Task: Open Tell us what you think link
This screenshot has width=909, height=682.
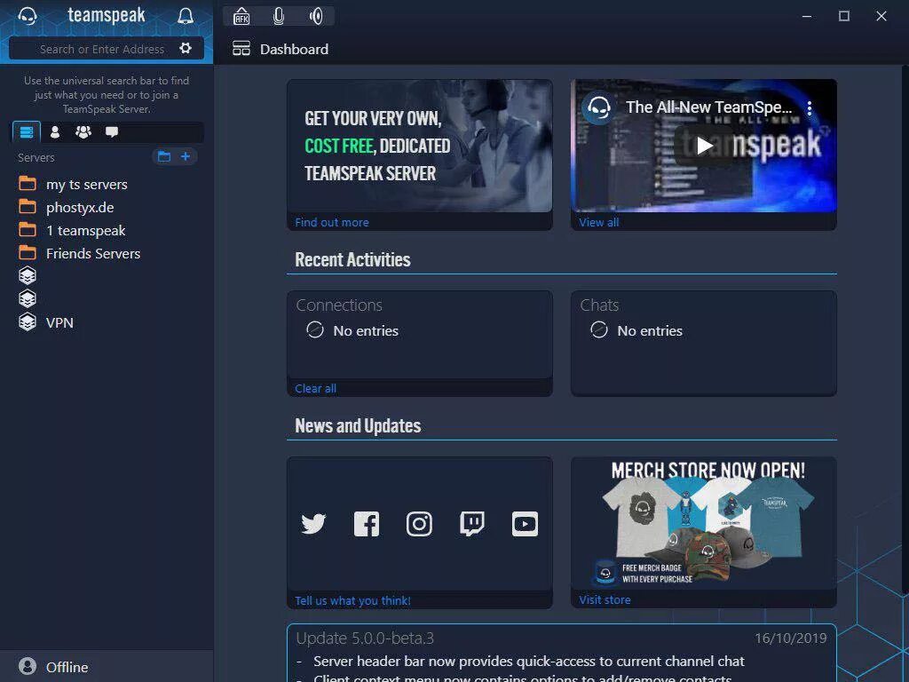Action: [352, 601]
